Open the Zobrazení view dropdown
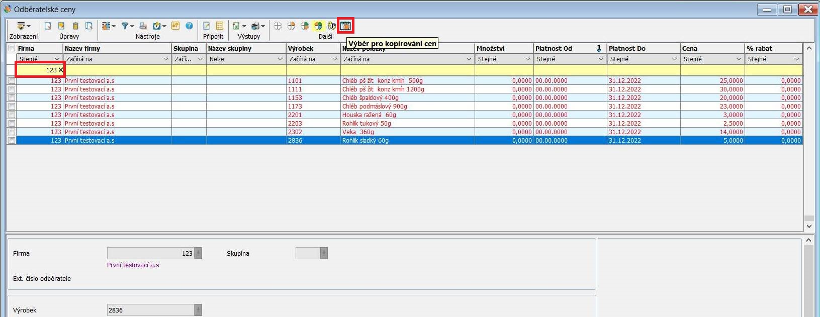 click(23, 26)
